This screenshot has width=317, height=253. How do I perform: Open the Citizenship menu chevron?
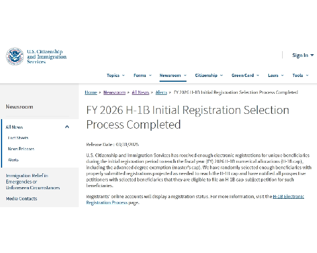coord(221,75)
